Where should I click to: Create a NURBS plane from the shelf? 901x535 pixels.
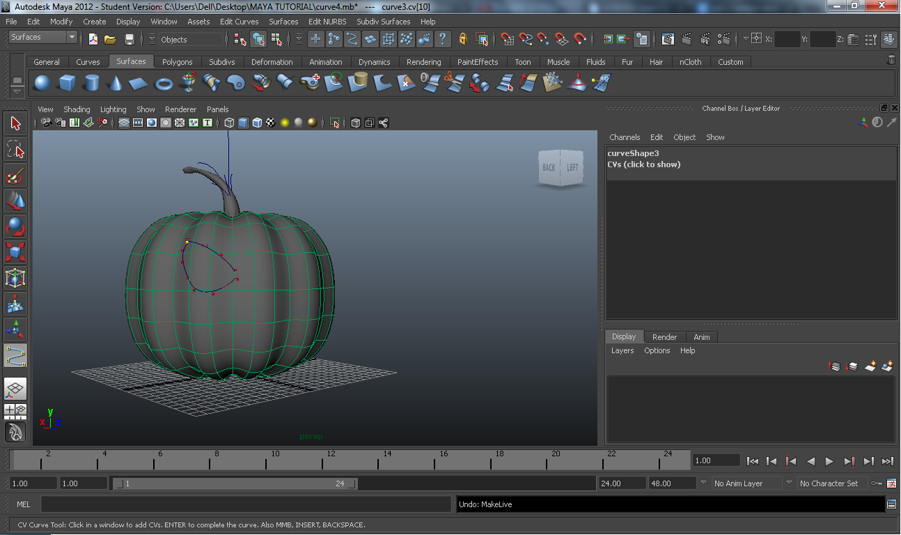139,84
